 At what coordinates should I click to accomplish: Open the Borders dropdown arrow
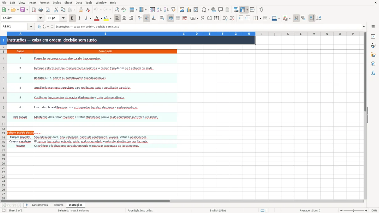click(260, 18)
